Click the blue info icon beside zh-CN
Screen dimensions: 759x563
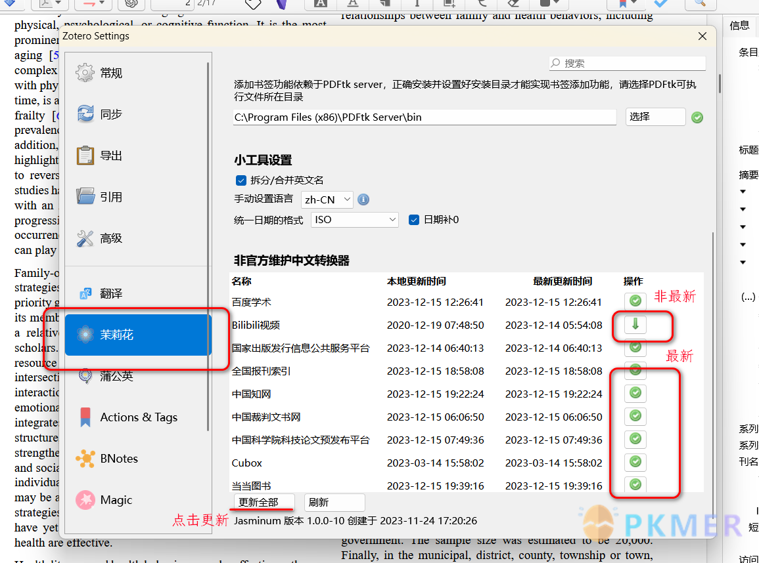coord(363,199)
